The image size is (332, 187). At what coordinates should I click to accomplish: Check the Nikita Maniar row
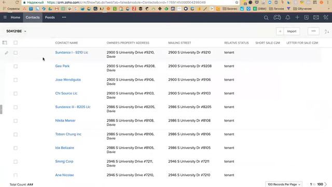(16, 121)
